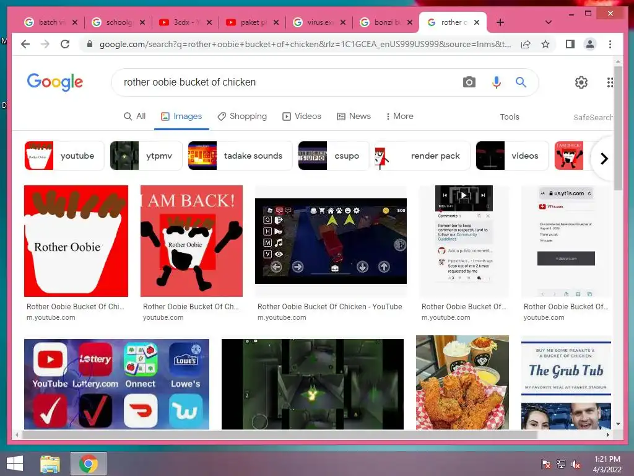The width and height of the screenshot is (634, 476).
Task: Filter images by ytpmv chip
Action: 145,156
